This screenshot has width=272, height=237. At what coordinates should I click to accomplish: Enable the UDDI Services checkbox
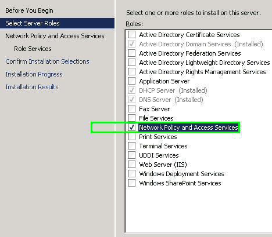[x=131, y=155]
